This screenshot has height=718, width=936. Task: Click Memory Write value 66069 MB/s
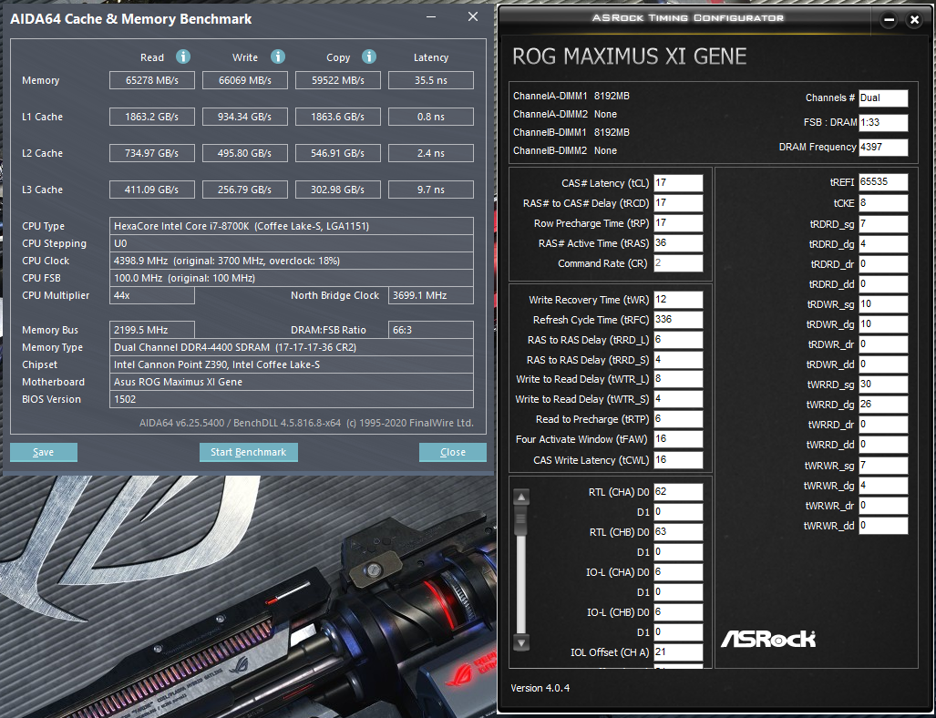point(245,80)
